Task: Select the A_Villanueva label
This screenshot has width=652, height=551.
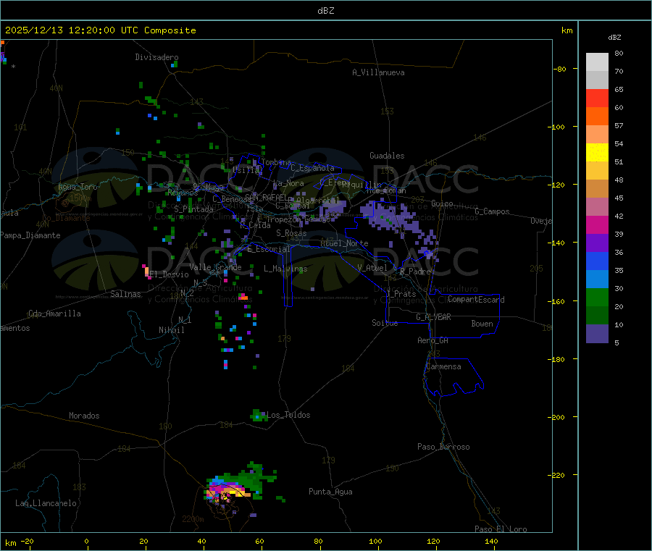Action: 378,72
